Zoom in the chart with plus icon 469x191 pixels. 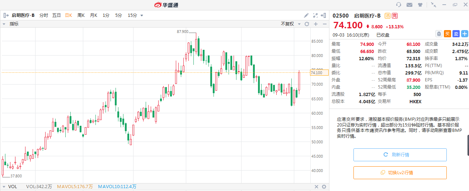(x=316, y=24)
